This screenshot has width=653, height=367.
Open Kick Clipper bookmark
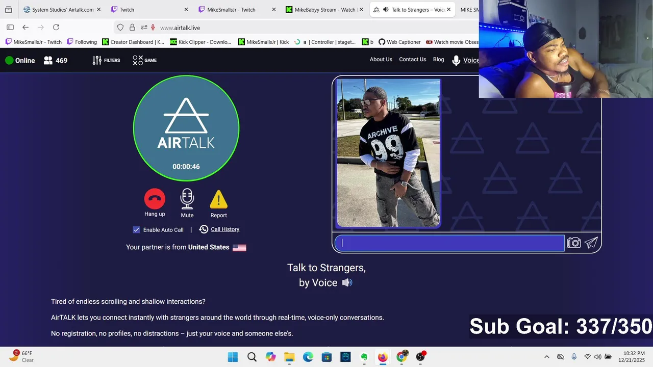pyautogui.click(x=200, y=42)
